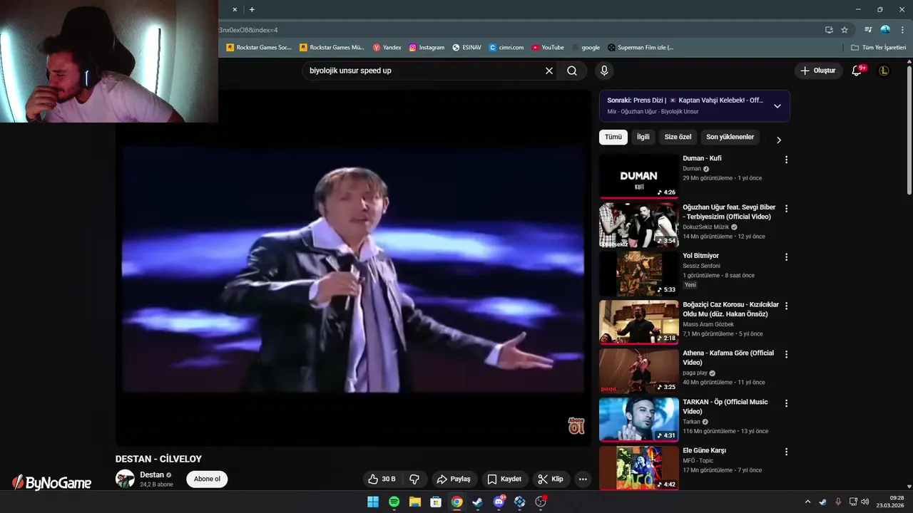The height and width of the screenshot is (513, 913).
Task: Open options menu for Boğaziçi Caz Korosu video
Action: coord(787,306)
